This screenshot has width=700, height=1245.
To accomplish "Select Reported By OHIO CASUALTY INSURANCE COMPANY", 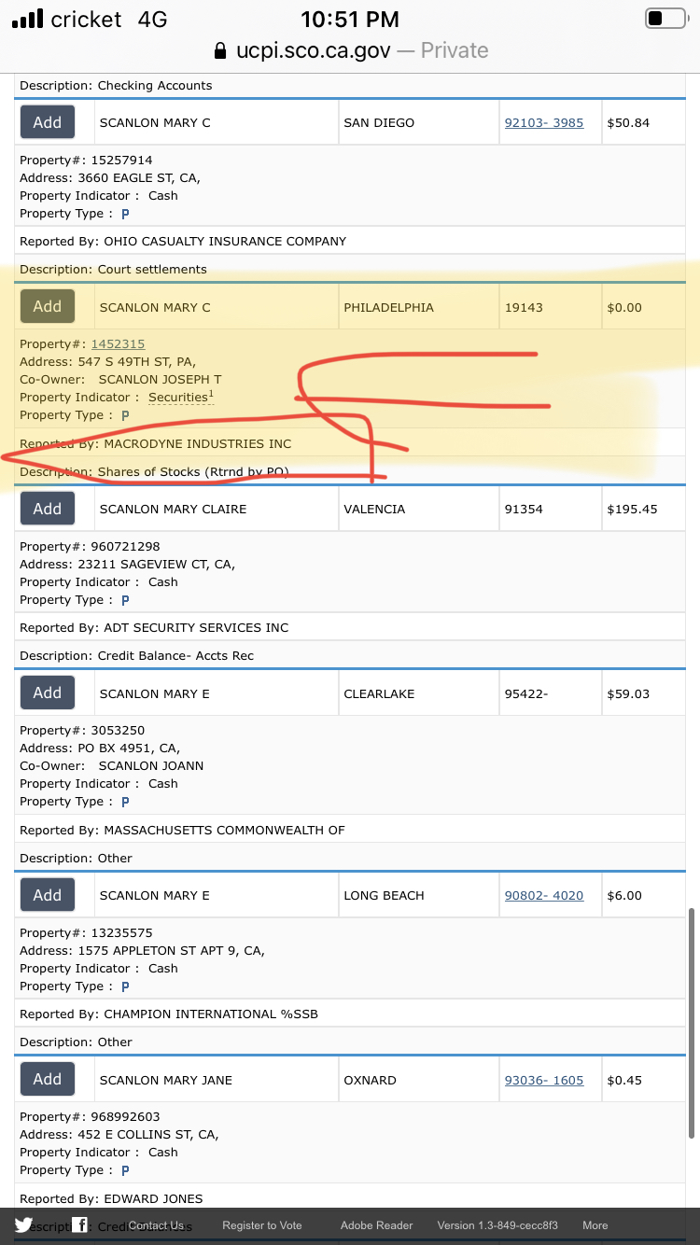I will coord(183,241).
